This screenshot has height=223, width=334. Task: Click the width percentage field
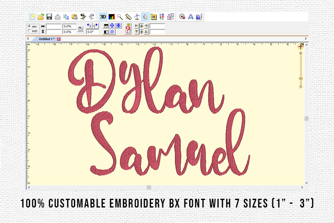[x=69, y=26]
